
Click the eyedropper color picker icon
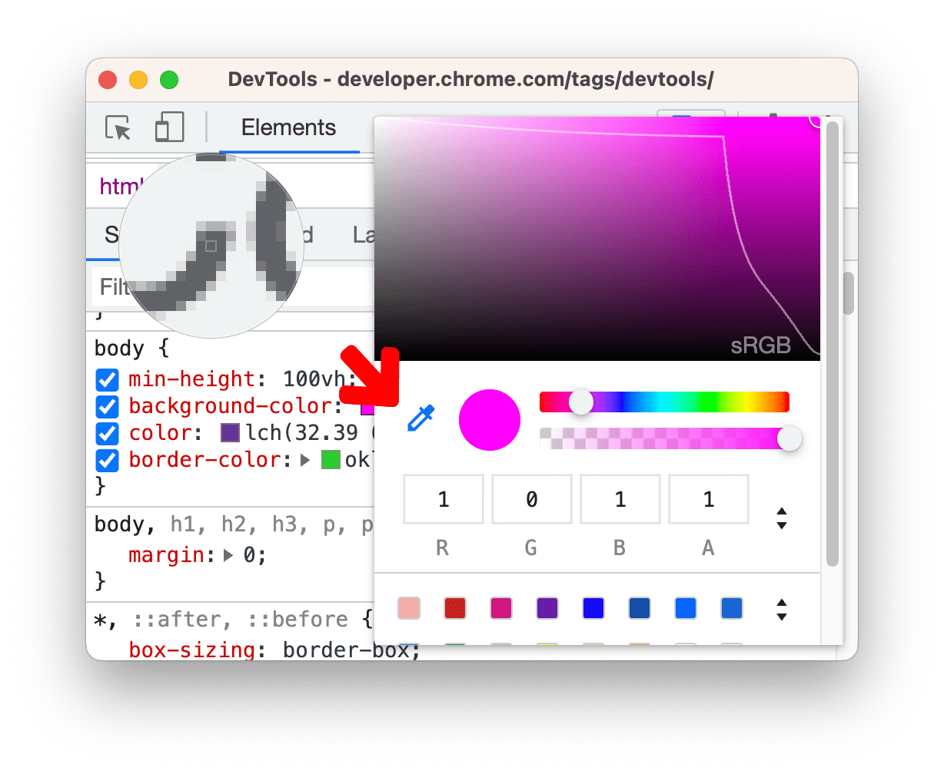click(420, 418)
